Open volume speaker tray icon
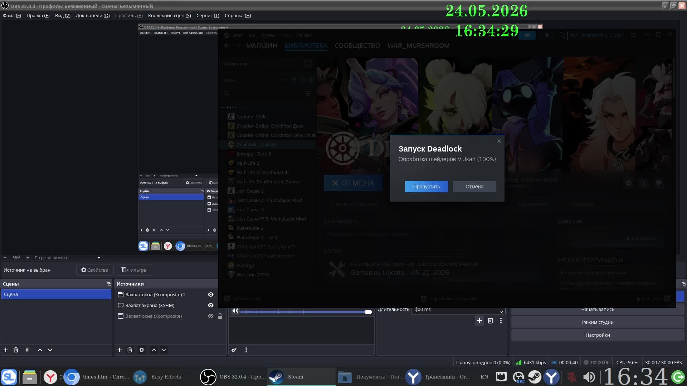 [x=589, y=377]
